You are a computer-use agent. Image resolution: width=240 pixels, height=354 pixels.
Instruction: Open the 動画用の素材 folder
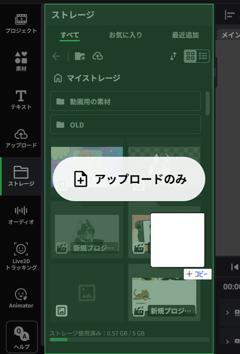[125, 101]
